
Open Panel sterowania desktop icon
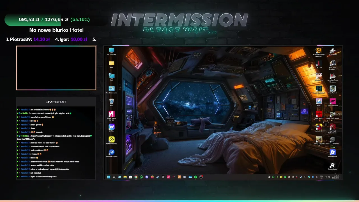(112, 90)
